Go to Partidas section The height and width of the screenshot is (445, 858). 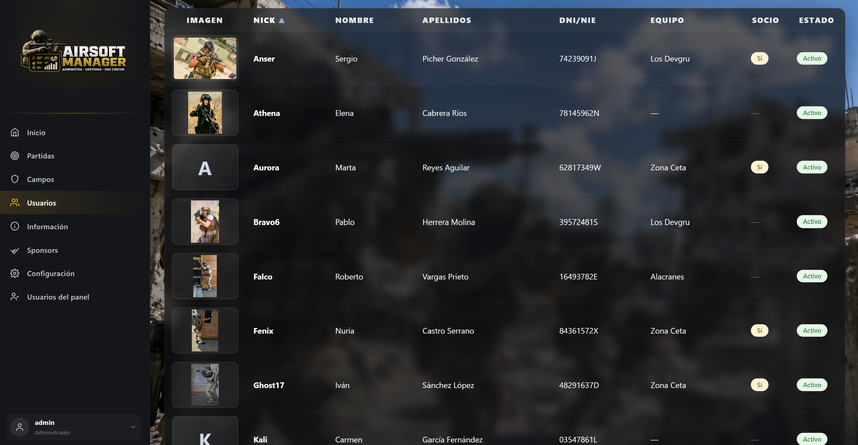click(x=75, y=156)
